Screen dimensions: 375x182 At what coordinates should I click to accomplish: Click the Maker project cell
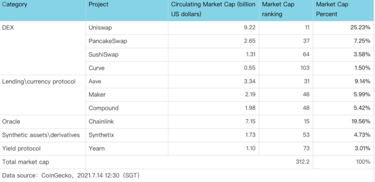(97, 95)
